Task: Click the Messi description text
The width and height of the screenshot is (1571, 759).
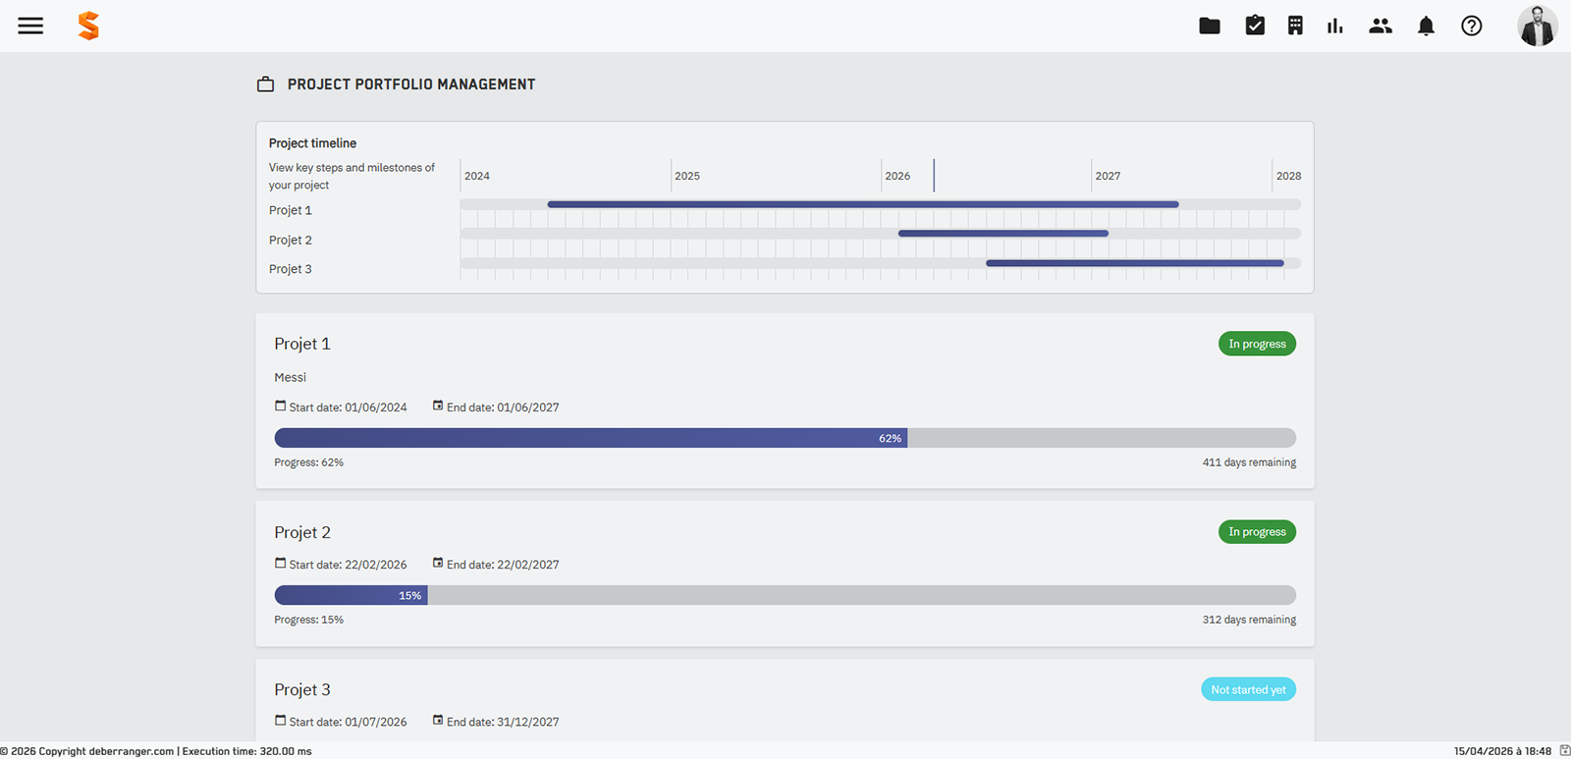Action: (x=291, y=377)
